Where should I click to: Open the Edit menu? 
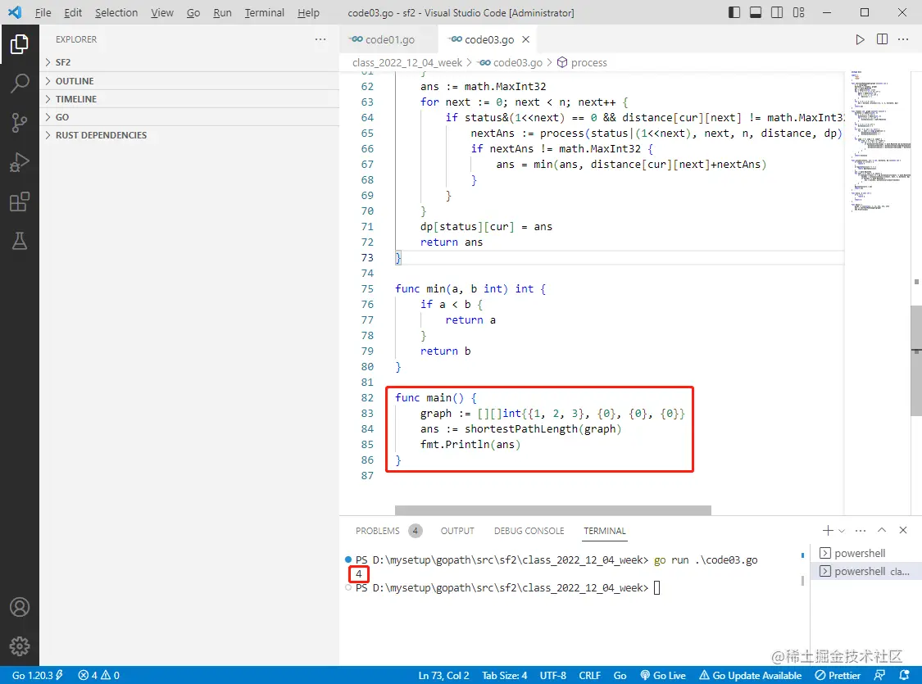pos(73,12)
